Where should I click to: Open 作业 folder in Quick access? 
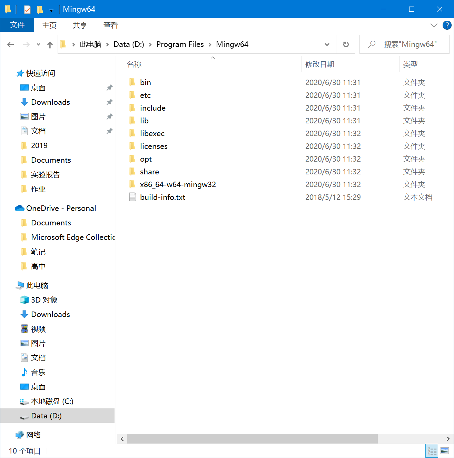point(38,189)
